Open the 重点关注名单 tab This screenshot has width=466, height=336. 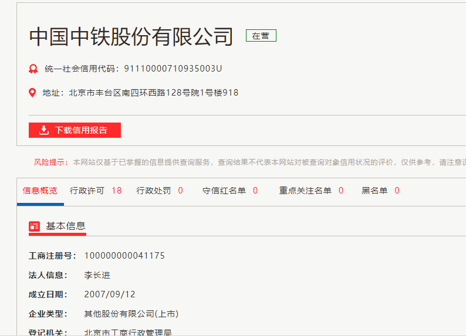tap(305, 191)
